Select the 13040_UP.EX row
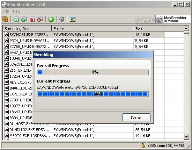The image size is (192, 150). [x=18, y=58]
